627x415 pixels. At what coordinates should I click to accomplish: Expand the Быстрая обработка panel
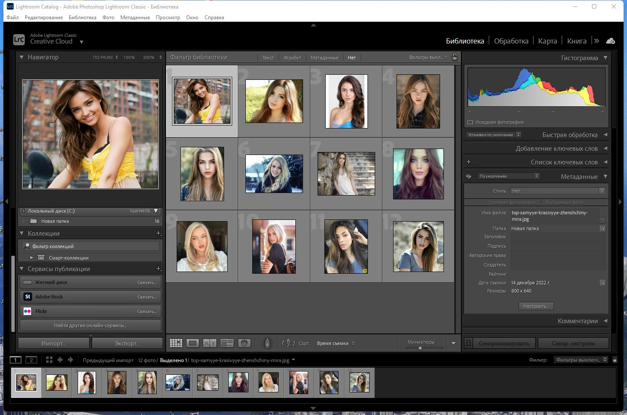coord(605,135)
